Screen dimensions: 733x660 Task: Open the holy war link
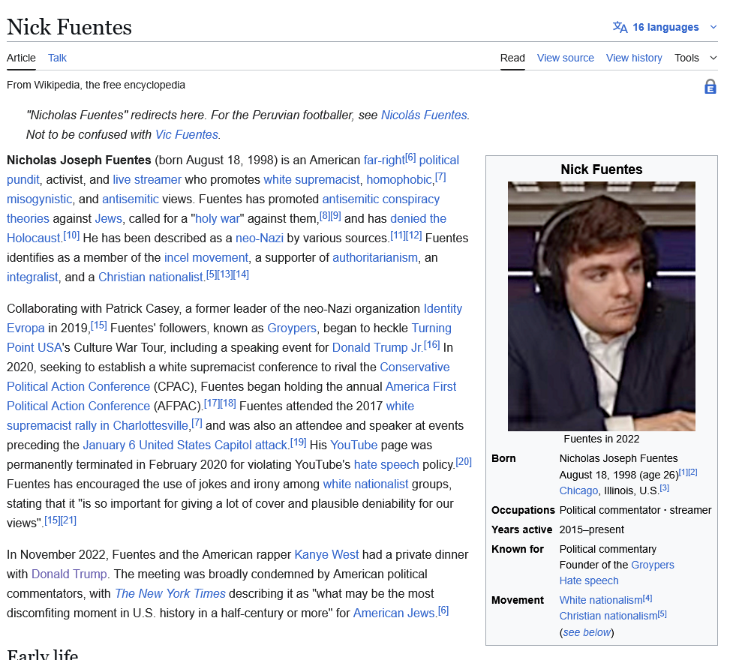pos(218,219)
